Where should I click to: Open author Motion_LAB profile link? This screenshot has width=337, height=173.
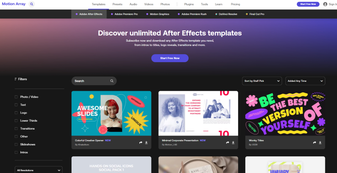pos(171,145)
